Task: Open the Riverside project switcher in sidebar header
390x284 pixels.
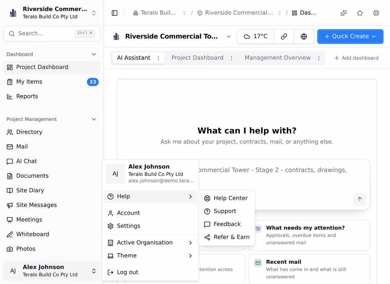Action: click(x=52, y=13)
